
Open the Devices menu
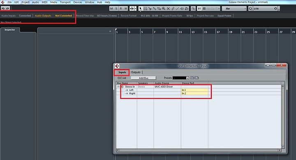[78, 2]
